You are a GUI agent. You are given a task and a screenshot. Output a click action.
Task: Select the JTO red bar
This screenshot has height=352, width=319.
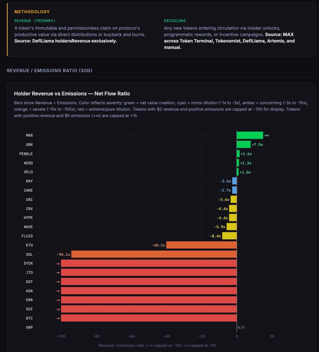tap(149, 273)
